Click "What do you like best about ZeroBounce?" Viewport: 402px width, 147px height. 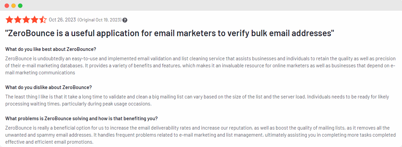click(x=51, y=49)
